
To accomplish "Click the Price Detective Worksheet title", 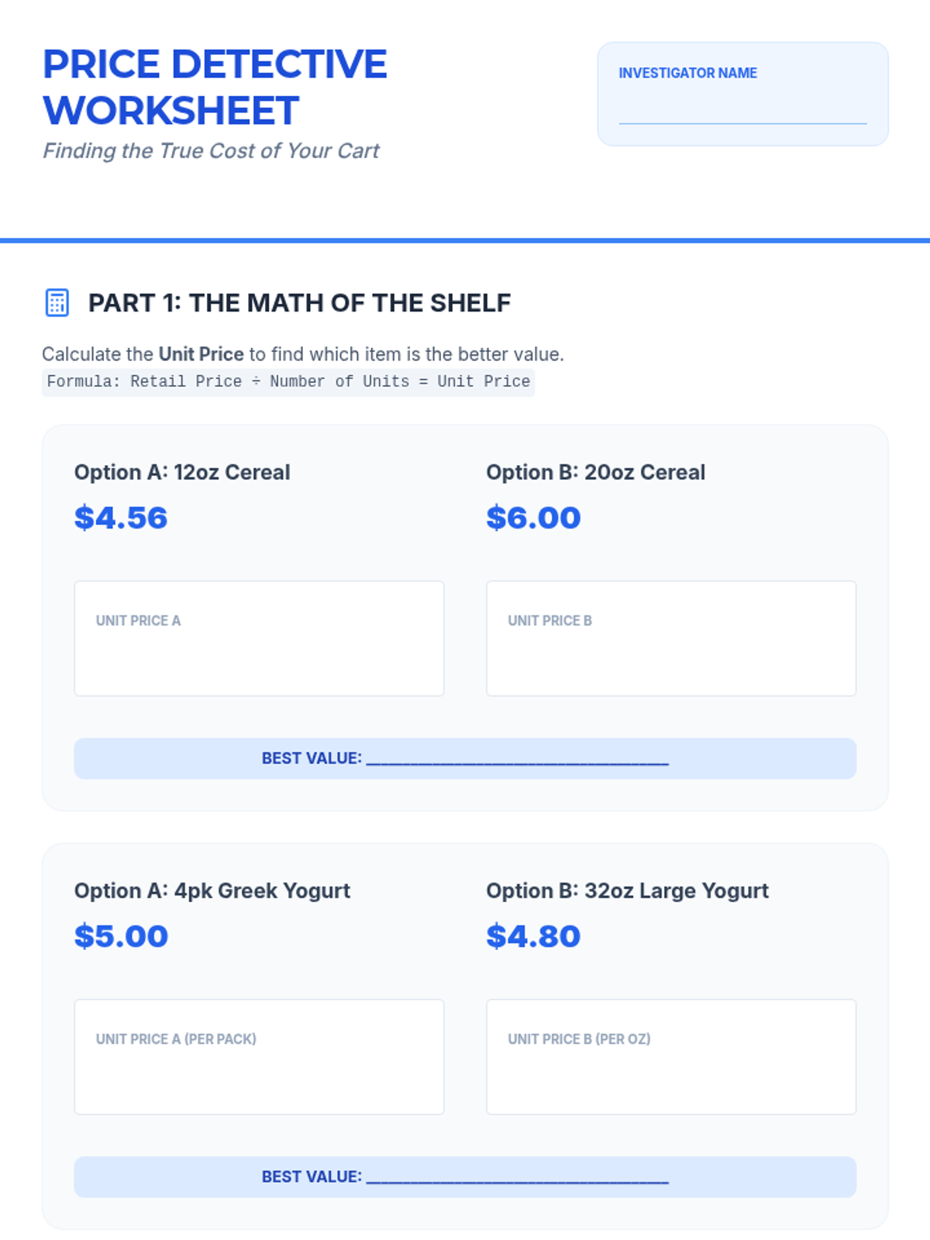I will tap(215, 87).
